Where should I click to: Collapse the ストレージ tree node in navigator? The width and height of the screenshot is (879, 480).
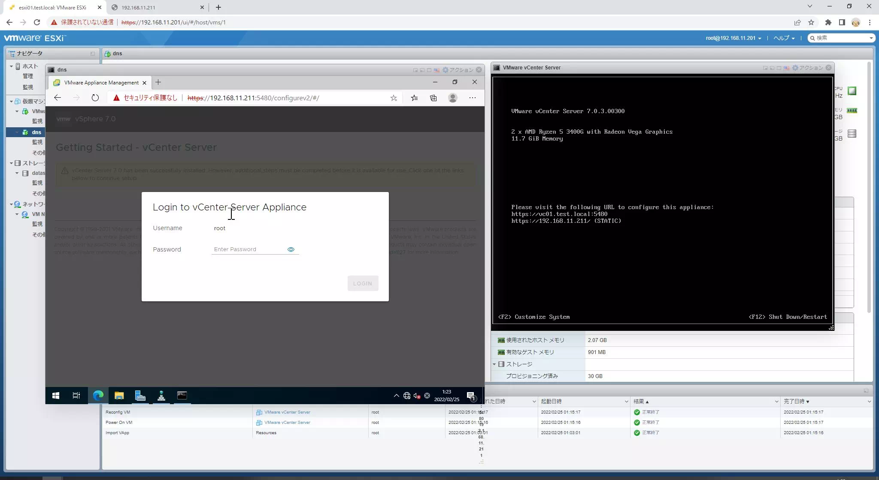[11, 163]
